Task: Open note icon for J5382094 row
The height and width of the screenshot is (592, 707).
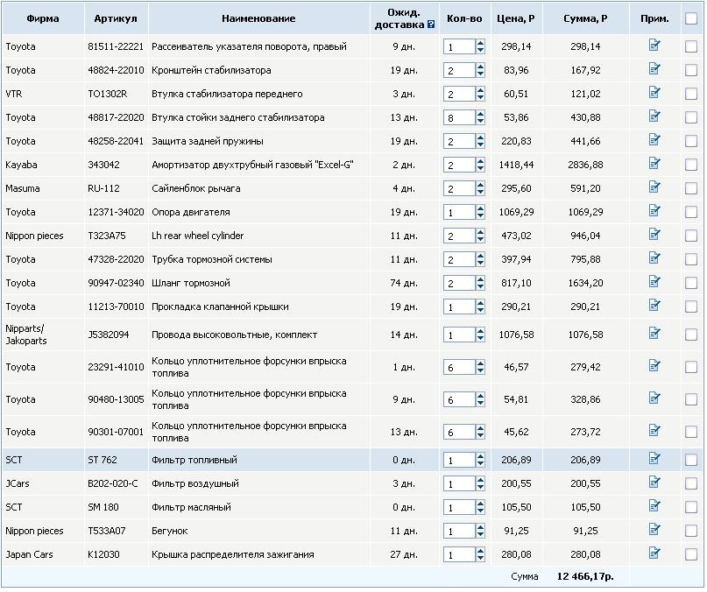Action: [x=654, y=333]
